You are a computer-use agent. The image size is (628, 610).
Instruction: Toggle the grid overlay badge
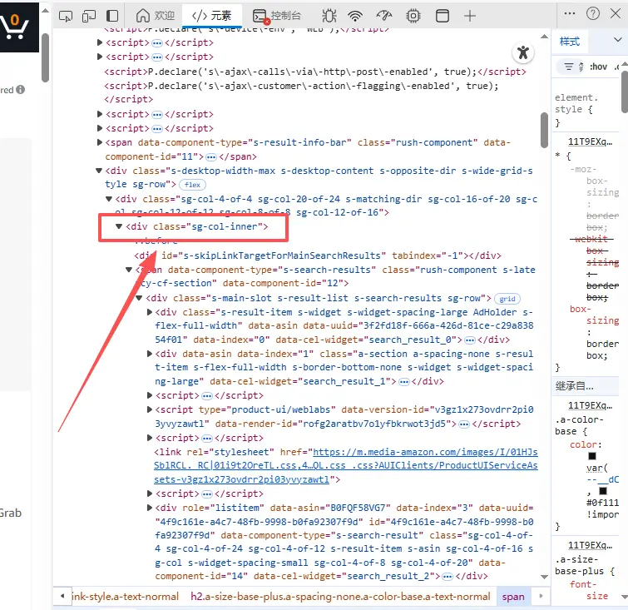coord(507,299)
